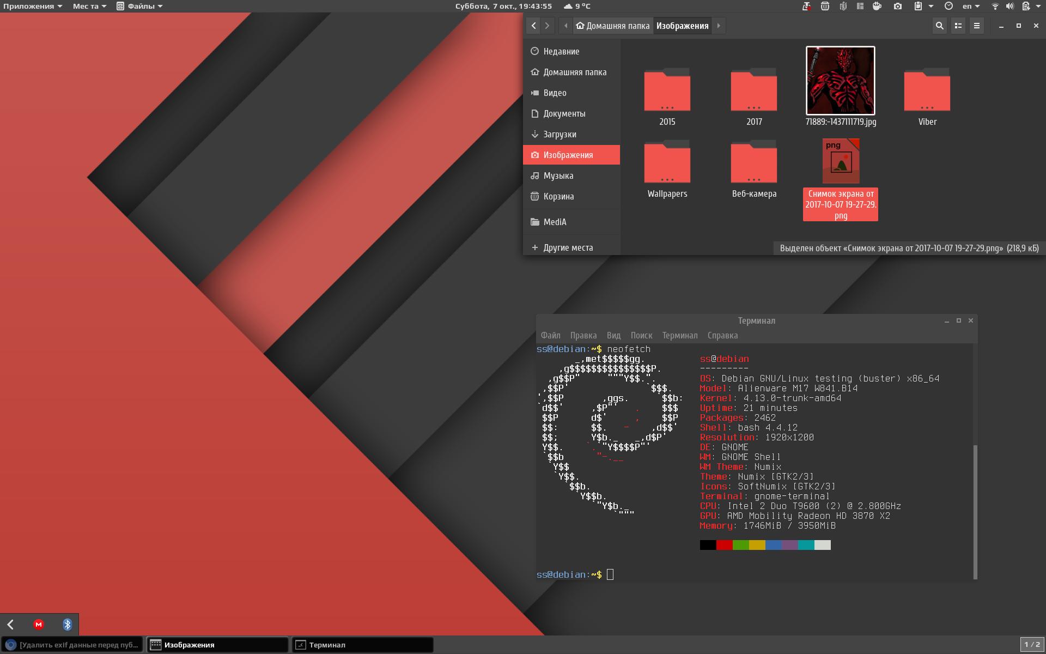Collapse the bottom tray with left arrow
Image resolution: width=1046 pixels, height=654 pixels.
(10, 625)
